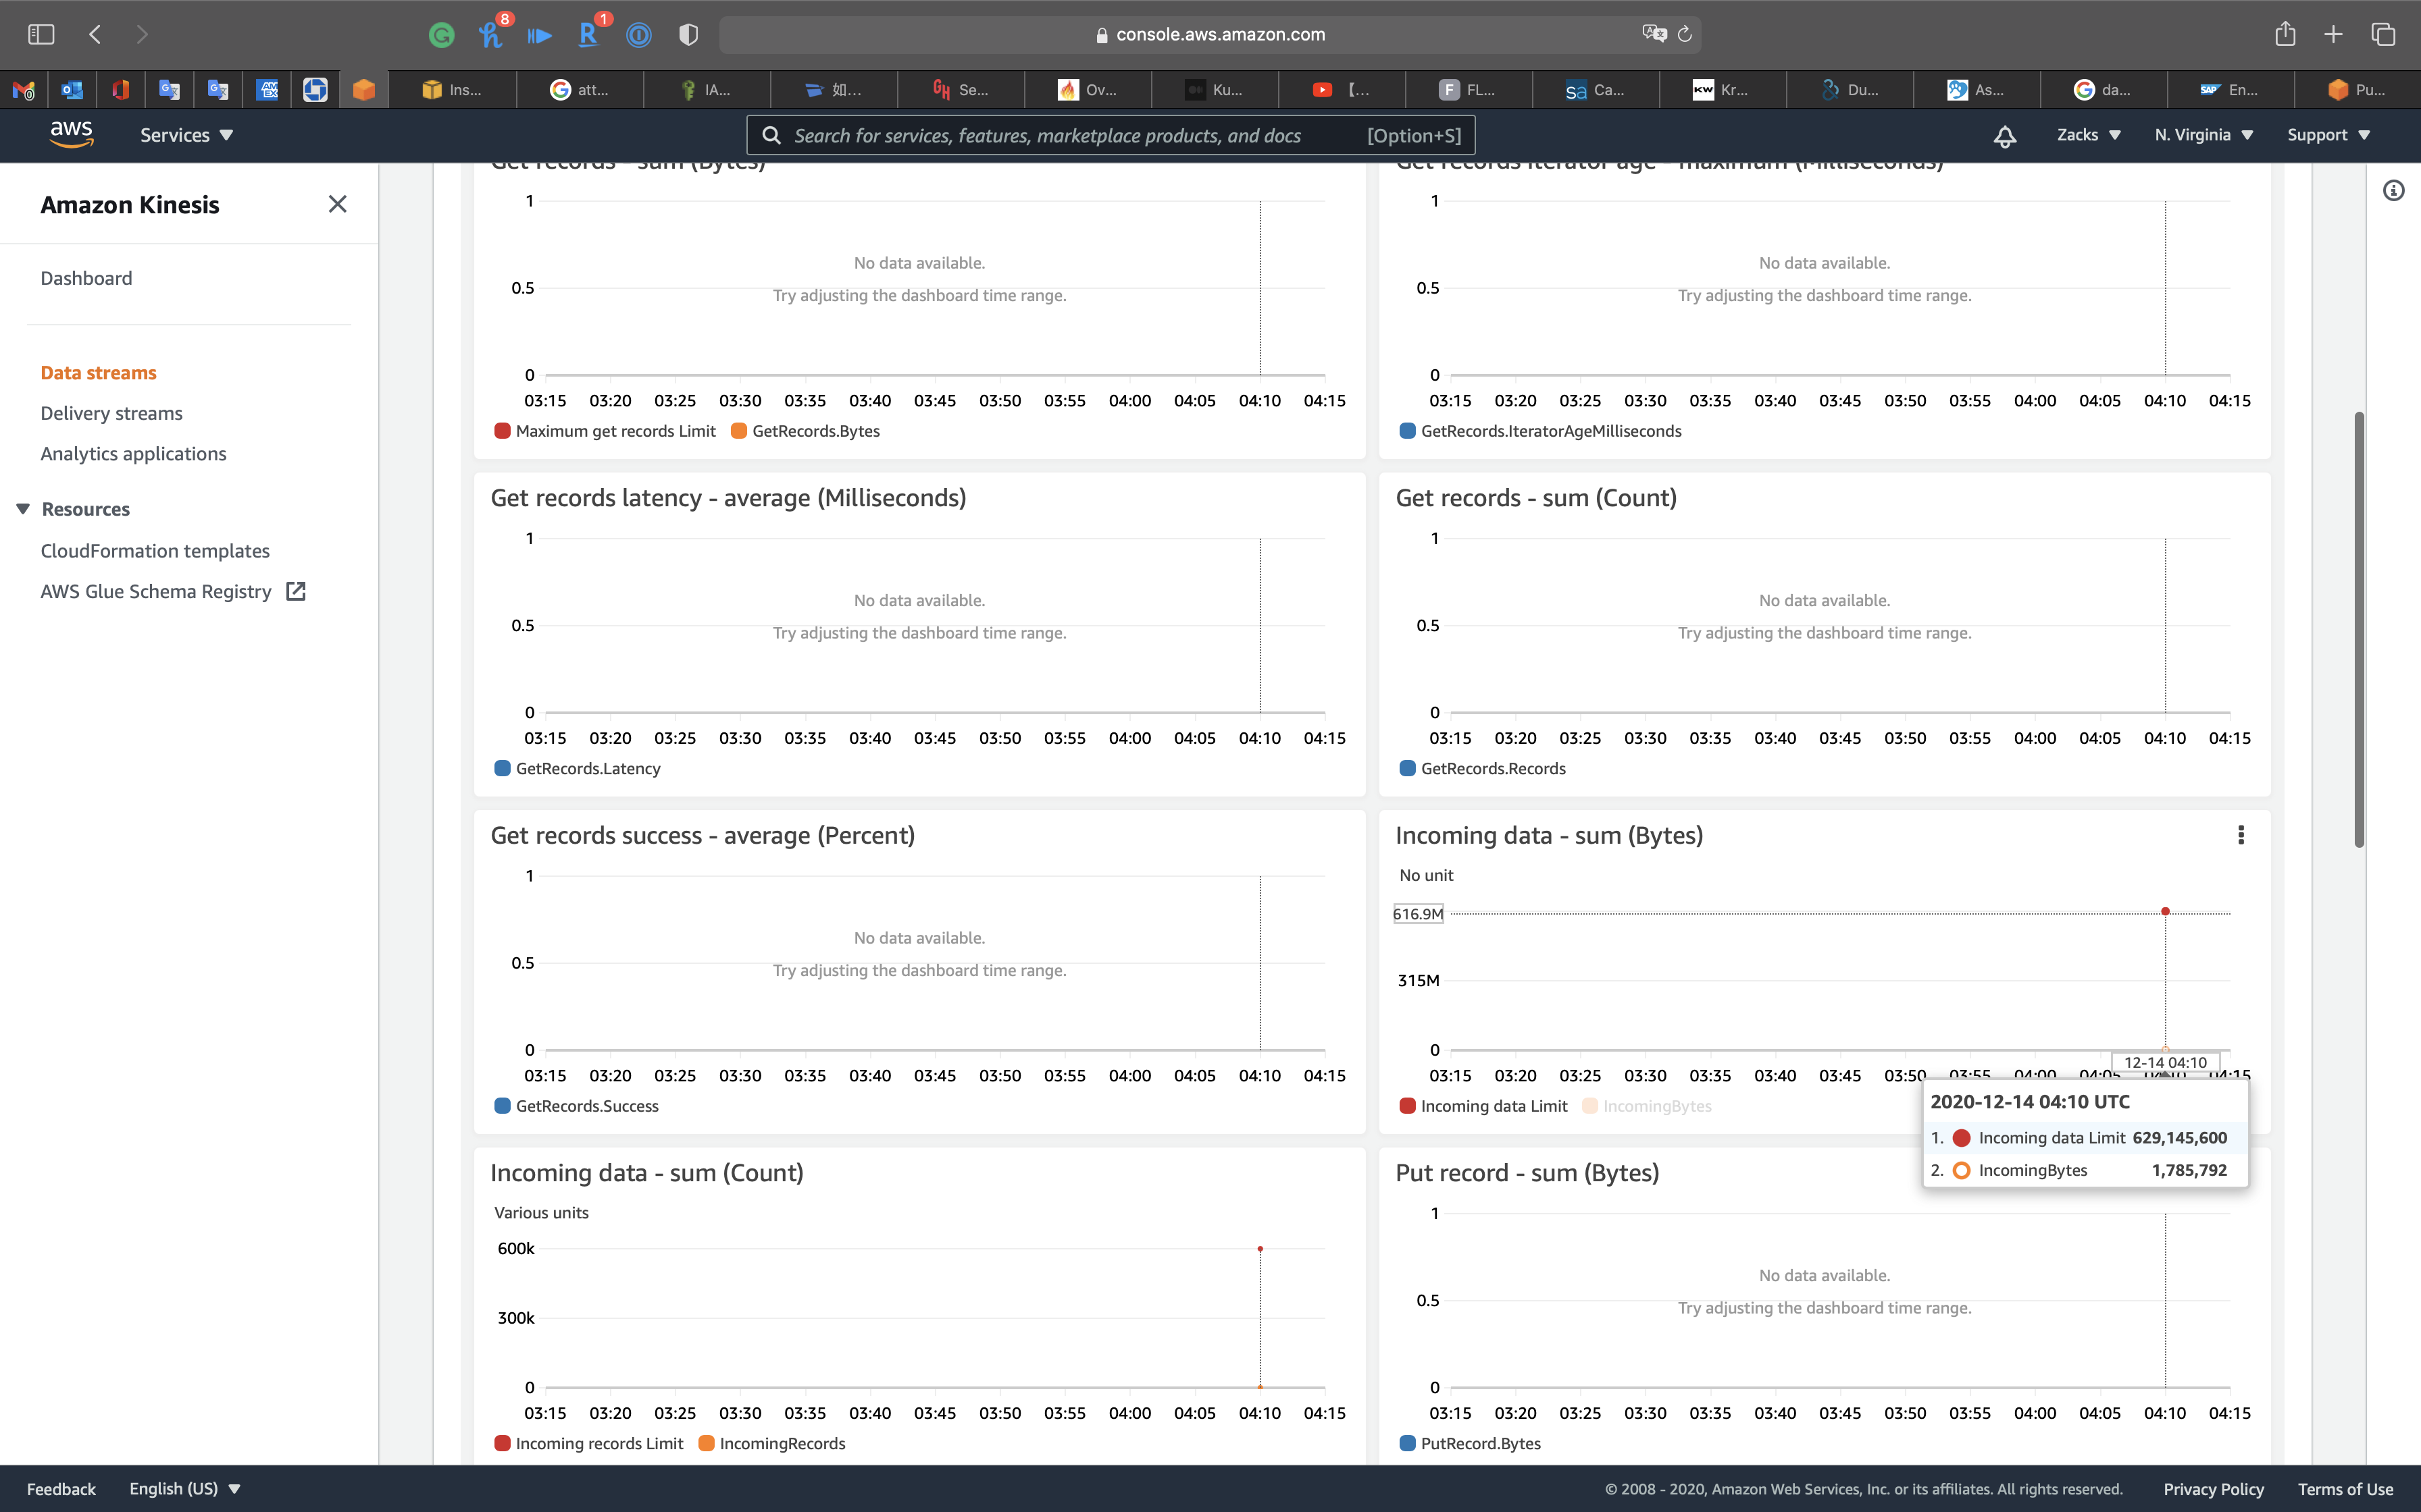Open a new browser tab
This screenshot has height=1512, width=2421.
[x=2333, y=34]
